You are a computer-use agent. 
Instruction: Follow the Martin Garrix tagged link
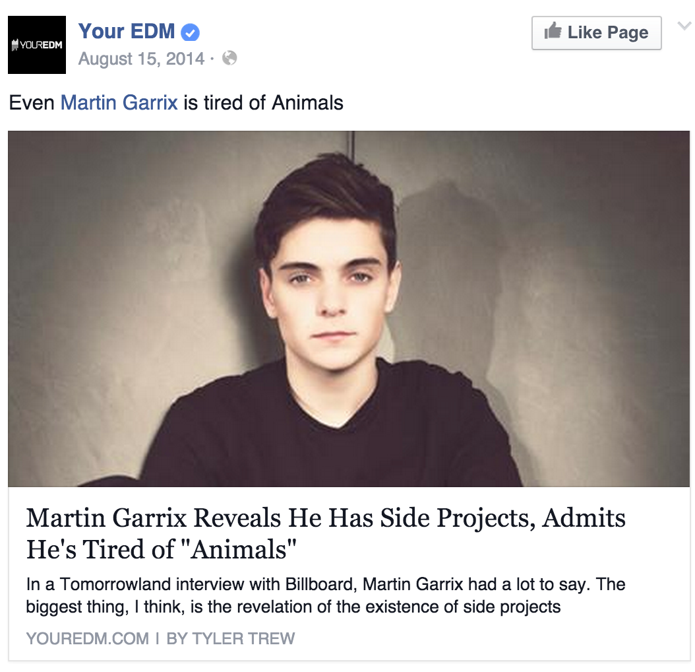[119, 102]
